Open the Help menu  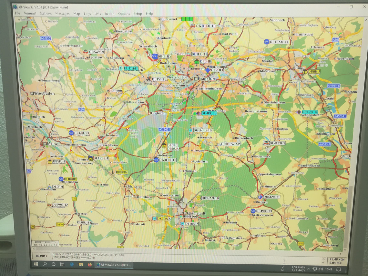149,14
